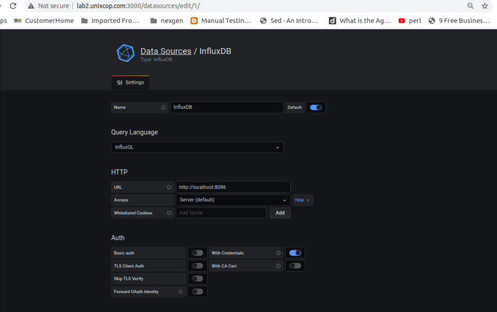Open the browser zoom magnifier icon
The height and width of the screenshot is (312, 497).
470,6
